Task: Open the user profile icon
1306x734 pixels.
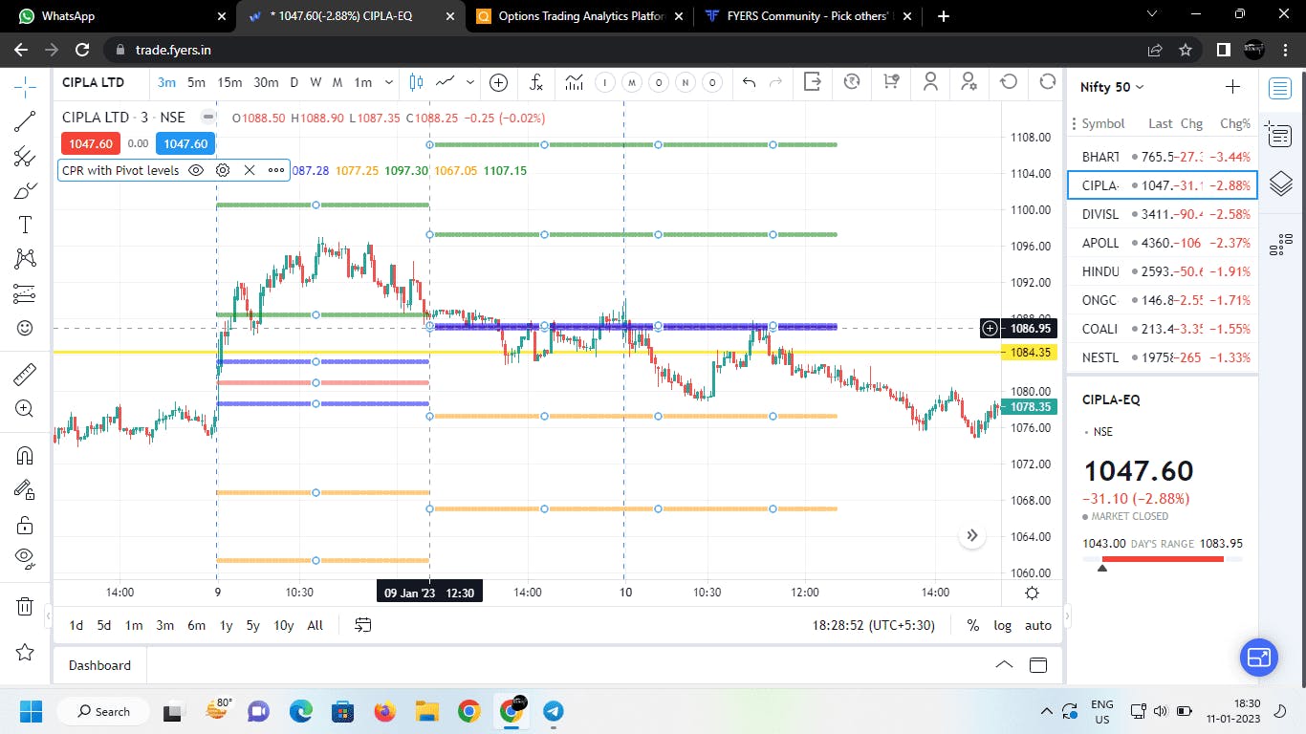Action: [x=930, y=82]
